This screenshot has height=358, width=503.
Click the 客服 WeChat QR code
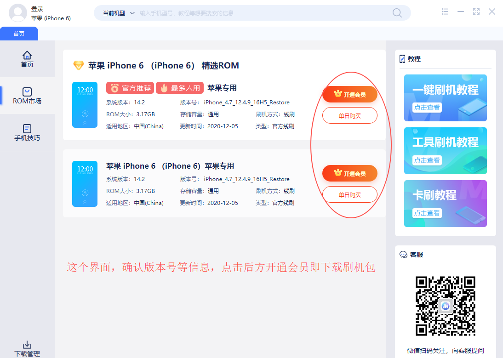tap(445, 306)
